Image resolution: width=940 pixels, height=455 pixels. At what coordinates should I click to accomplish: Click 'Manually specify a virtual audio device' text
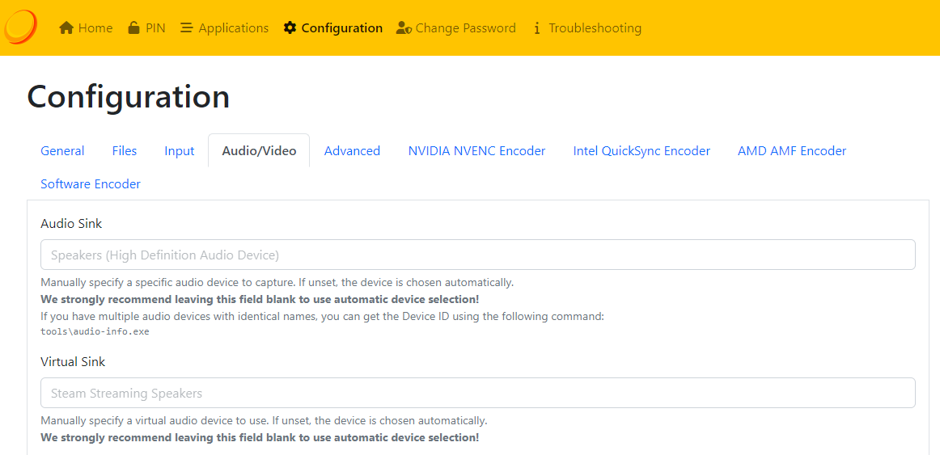(264, 420)
